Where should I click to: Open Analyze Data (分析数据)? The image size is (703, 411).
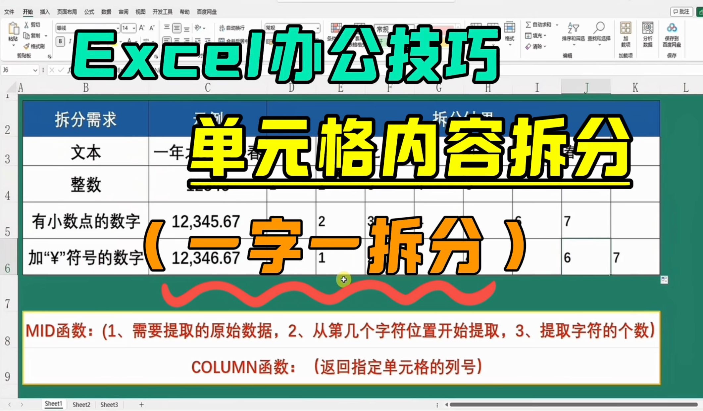pyautogui.click(x=648, y=35)
